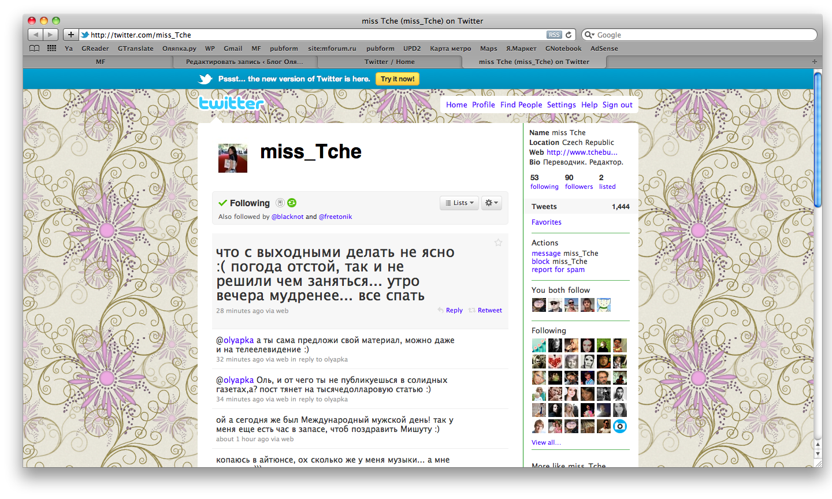Retweet the top tweet
The height and width of the screenshot is (499, 832).
point(485,310)
